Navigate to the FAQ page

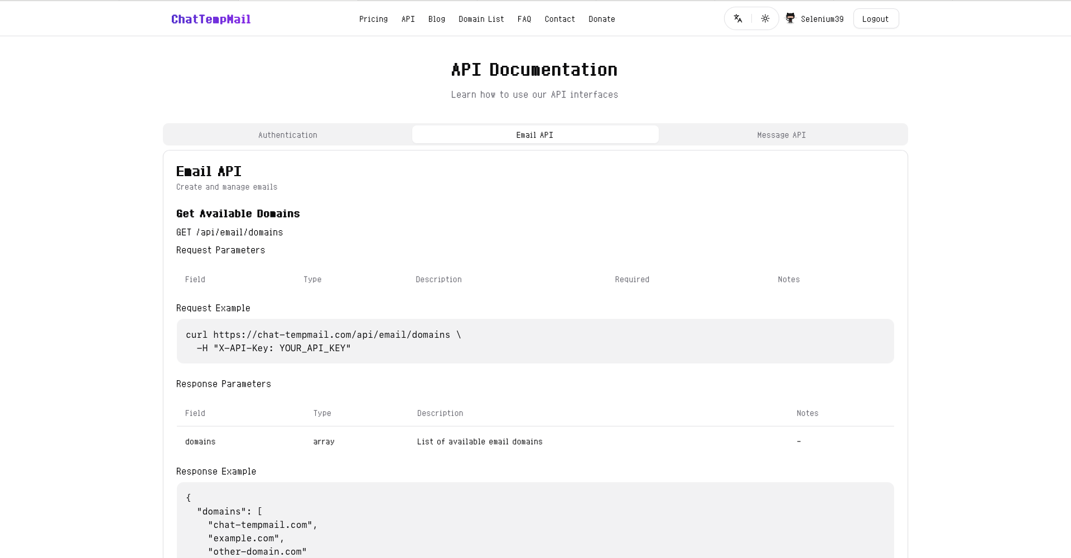[524, 19]
